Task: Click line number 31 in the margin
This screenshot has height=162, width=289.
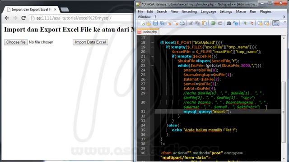Action: (x=143, y=112)
